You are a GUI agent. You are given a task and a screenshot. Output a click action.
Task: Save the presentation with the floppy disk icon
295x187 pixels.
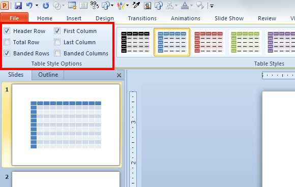tap(18, 6)
